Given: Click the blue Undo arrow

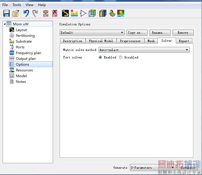Looking at the screenshot, I should (26, 13).
